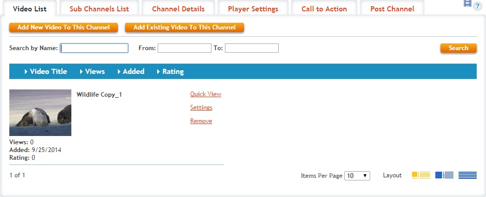Focus the Search by Name field

click(94, 48)
